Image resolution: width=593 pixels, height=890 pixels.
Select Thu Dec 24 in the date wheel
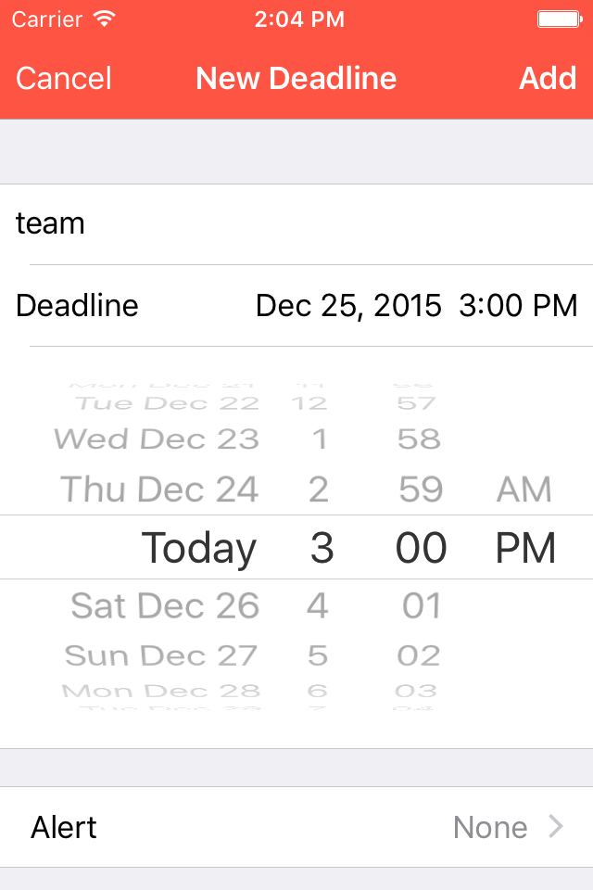click(x=159, y=489)
